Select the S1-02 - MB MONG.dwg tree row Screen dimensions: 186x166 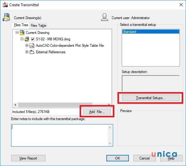tap(53, 39)
